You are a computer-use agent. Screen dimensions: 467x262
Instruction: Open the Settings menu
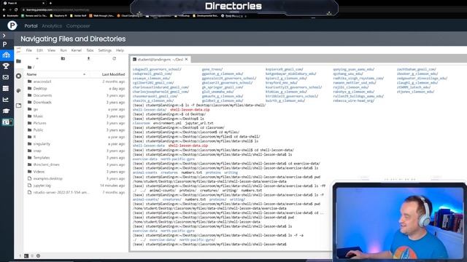(105, 50)
